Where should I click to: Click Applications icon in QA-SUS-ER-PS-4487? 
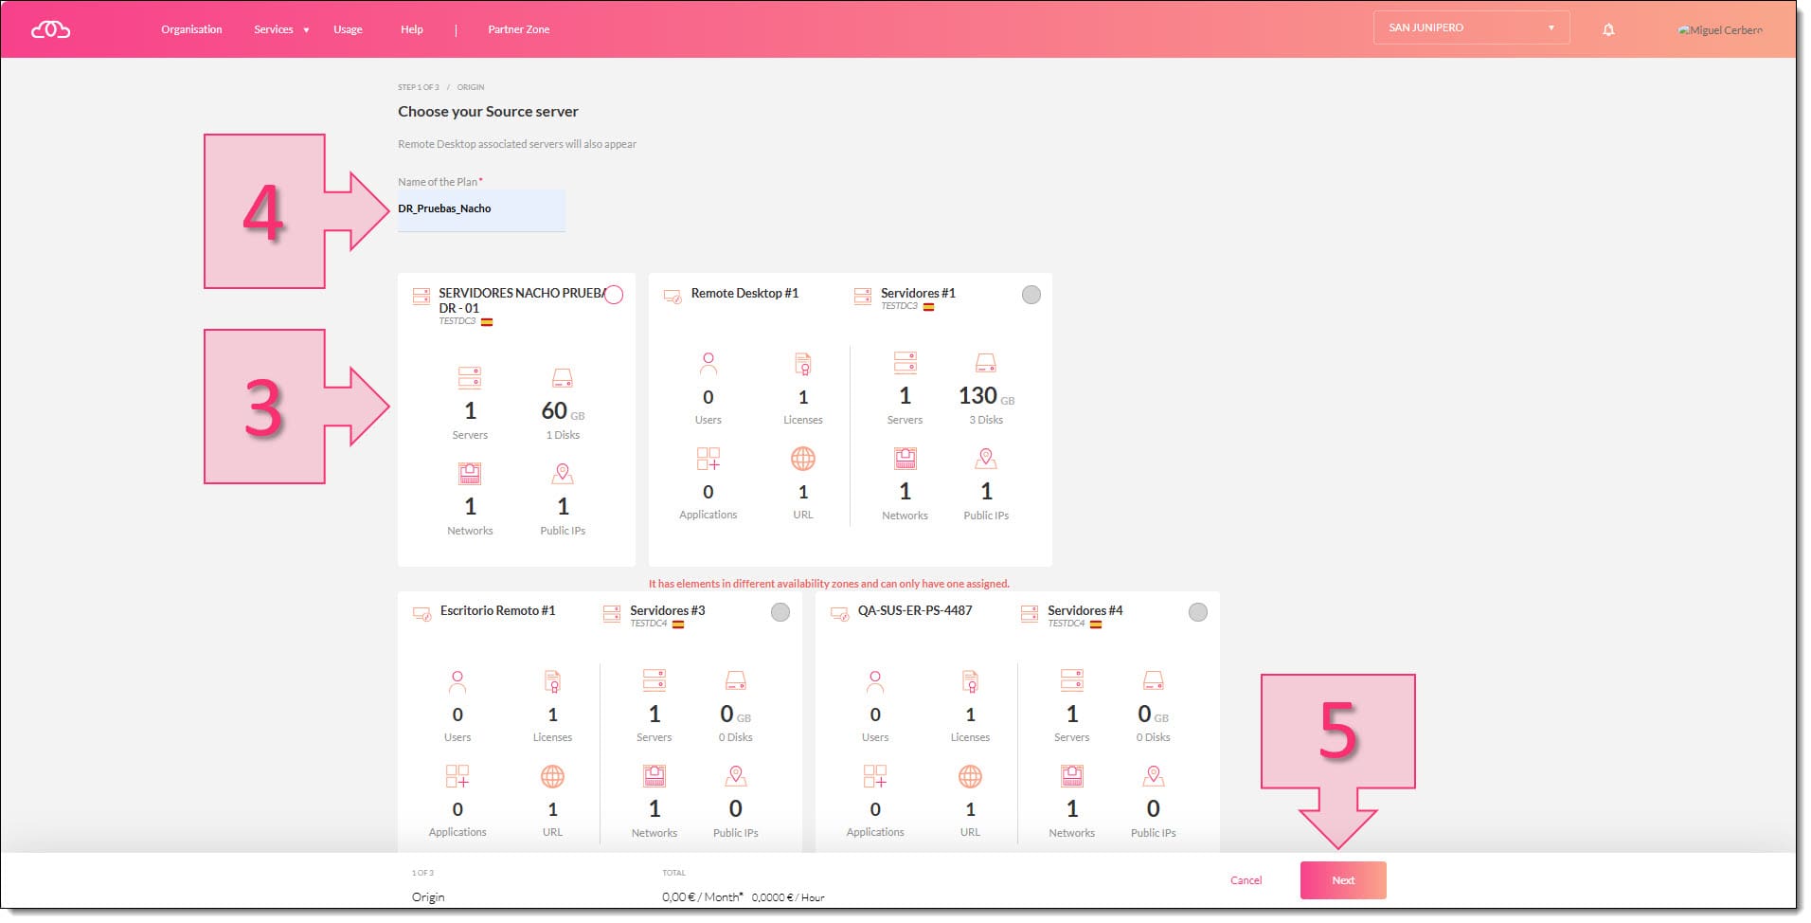(875, 776)
